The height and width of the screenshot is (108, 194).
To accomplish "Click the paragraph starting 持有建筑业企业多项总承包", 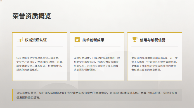I will [x=40, y=64].
